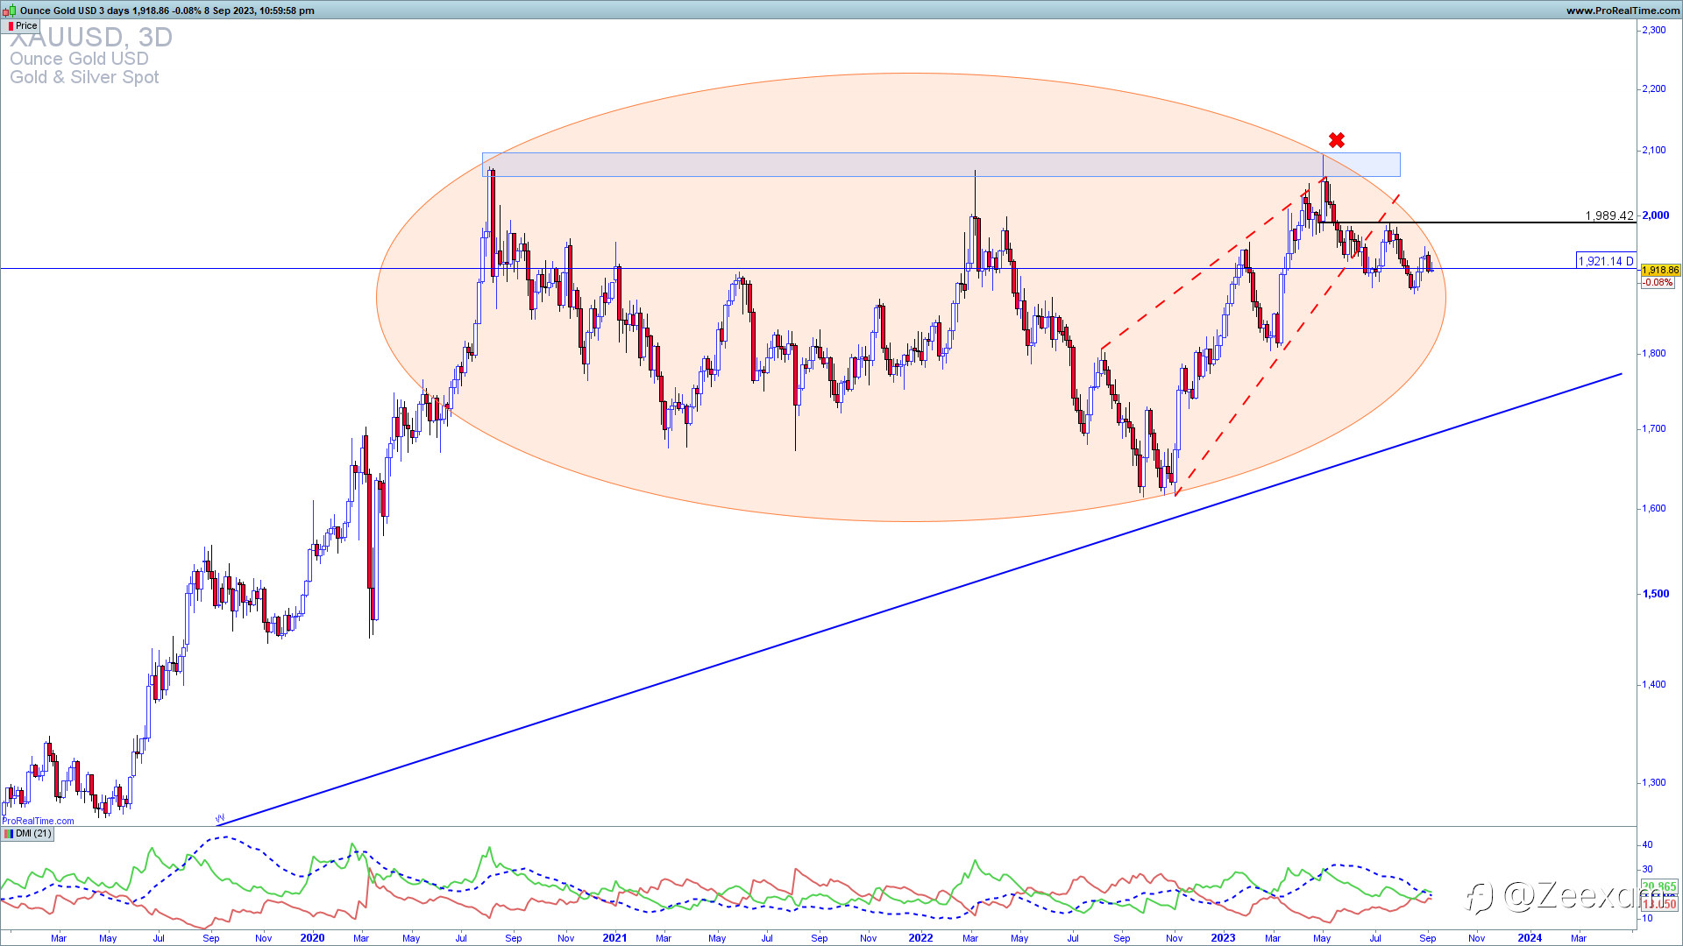Viewport: 1683px width, 946px height.
Task: Click the 2,300 price scale label
Action: pos(1653,30)
